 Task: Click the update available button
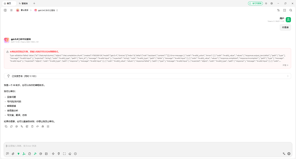[255, 3]
